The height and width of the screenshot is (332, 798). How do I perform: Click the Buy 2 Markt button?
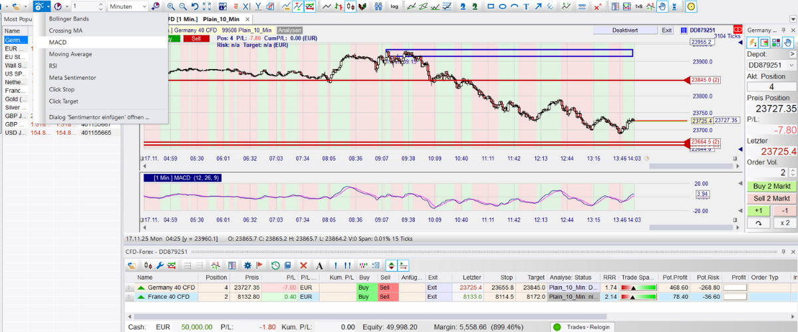[x=771, y=187]
